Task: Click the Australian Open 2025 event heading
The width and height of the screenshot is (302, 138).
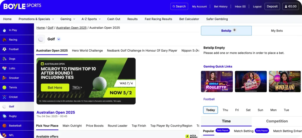Action: point(56,112)
